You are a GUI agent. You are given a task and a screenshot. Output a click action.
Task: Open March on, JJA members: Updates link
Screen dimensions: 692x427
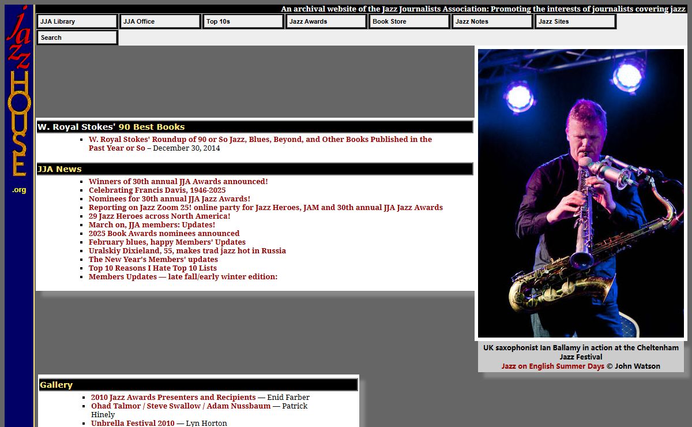click(x=152, y=224)
